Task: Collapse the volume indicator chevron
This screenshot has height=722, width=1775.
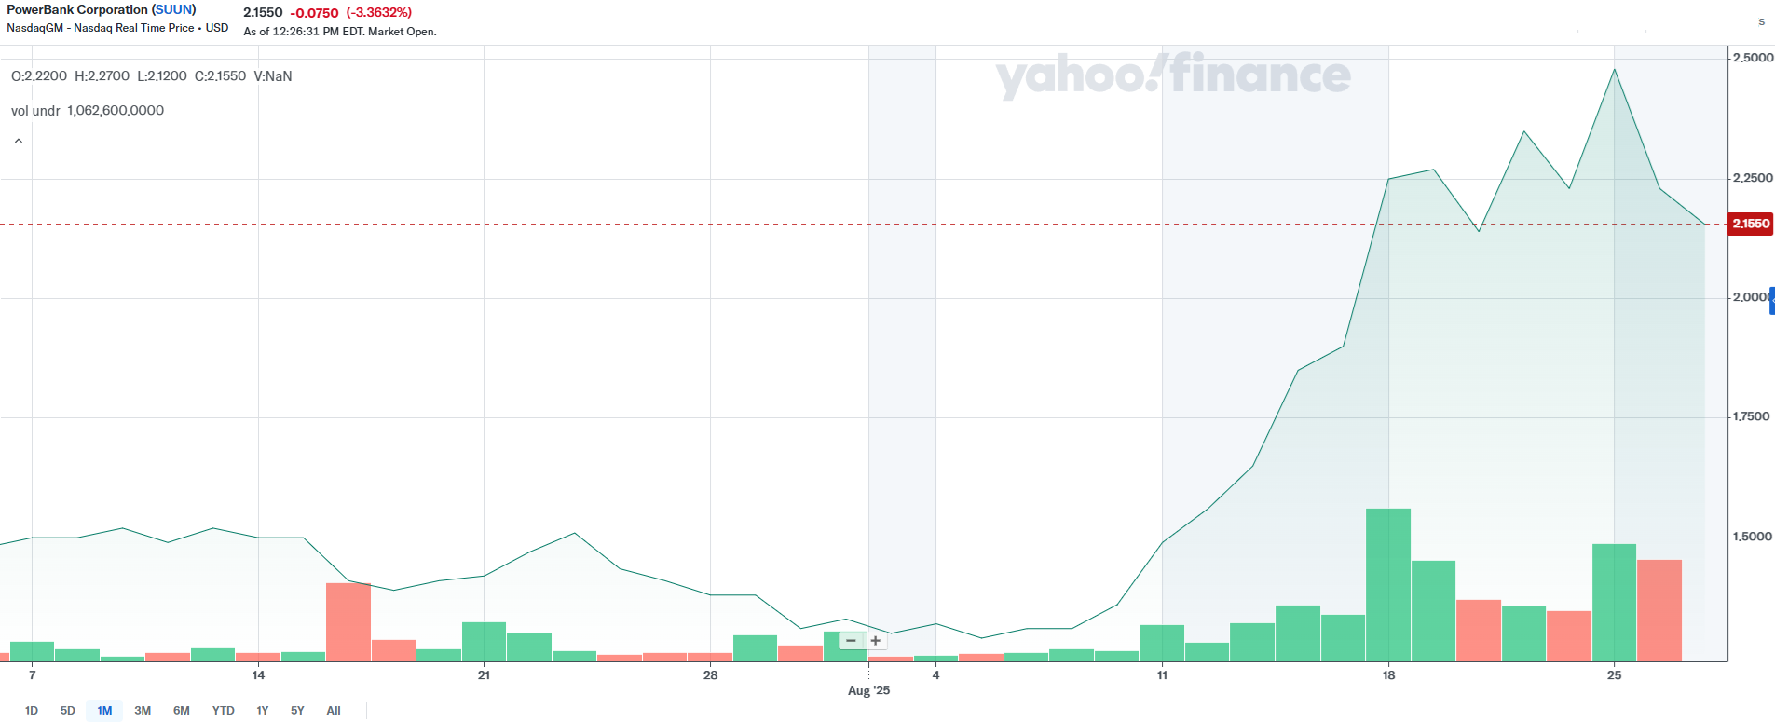Action: coord(18,142)
